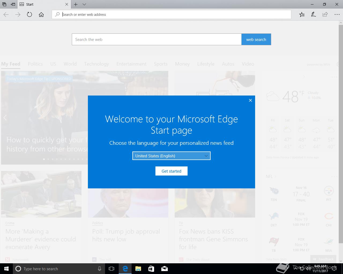Open the Settings and more ellipsis

pos(337,14)
